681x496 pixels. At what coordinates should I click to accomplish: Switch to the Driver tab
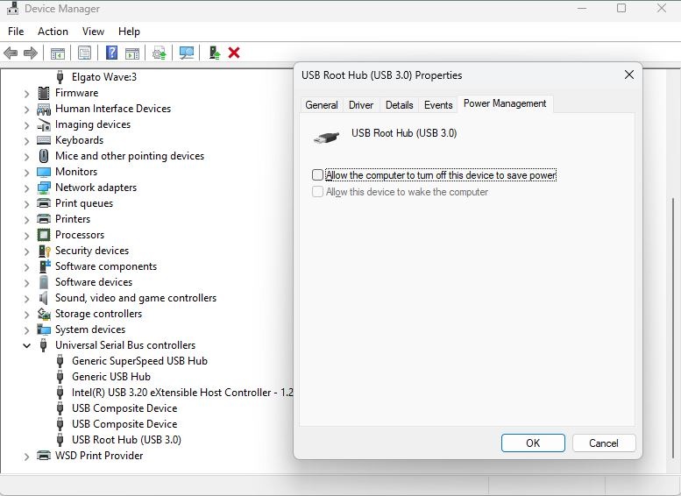click(361, 104)
